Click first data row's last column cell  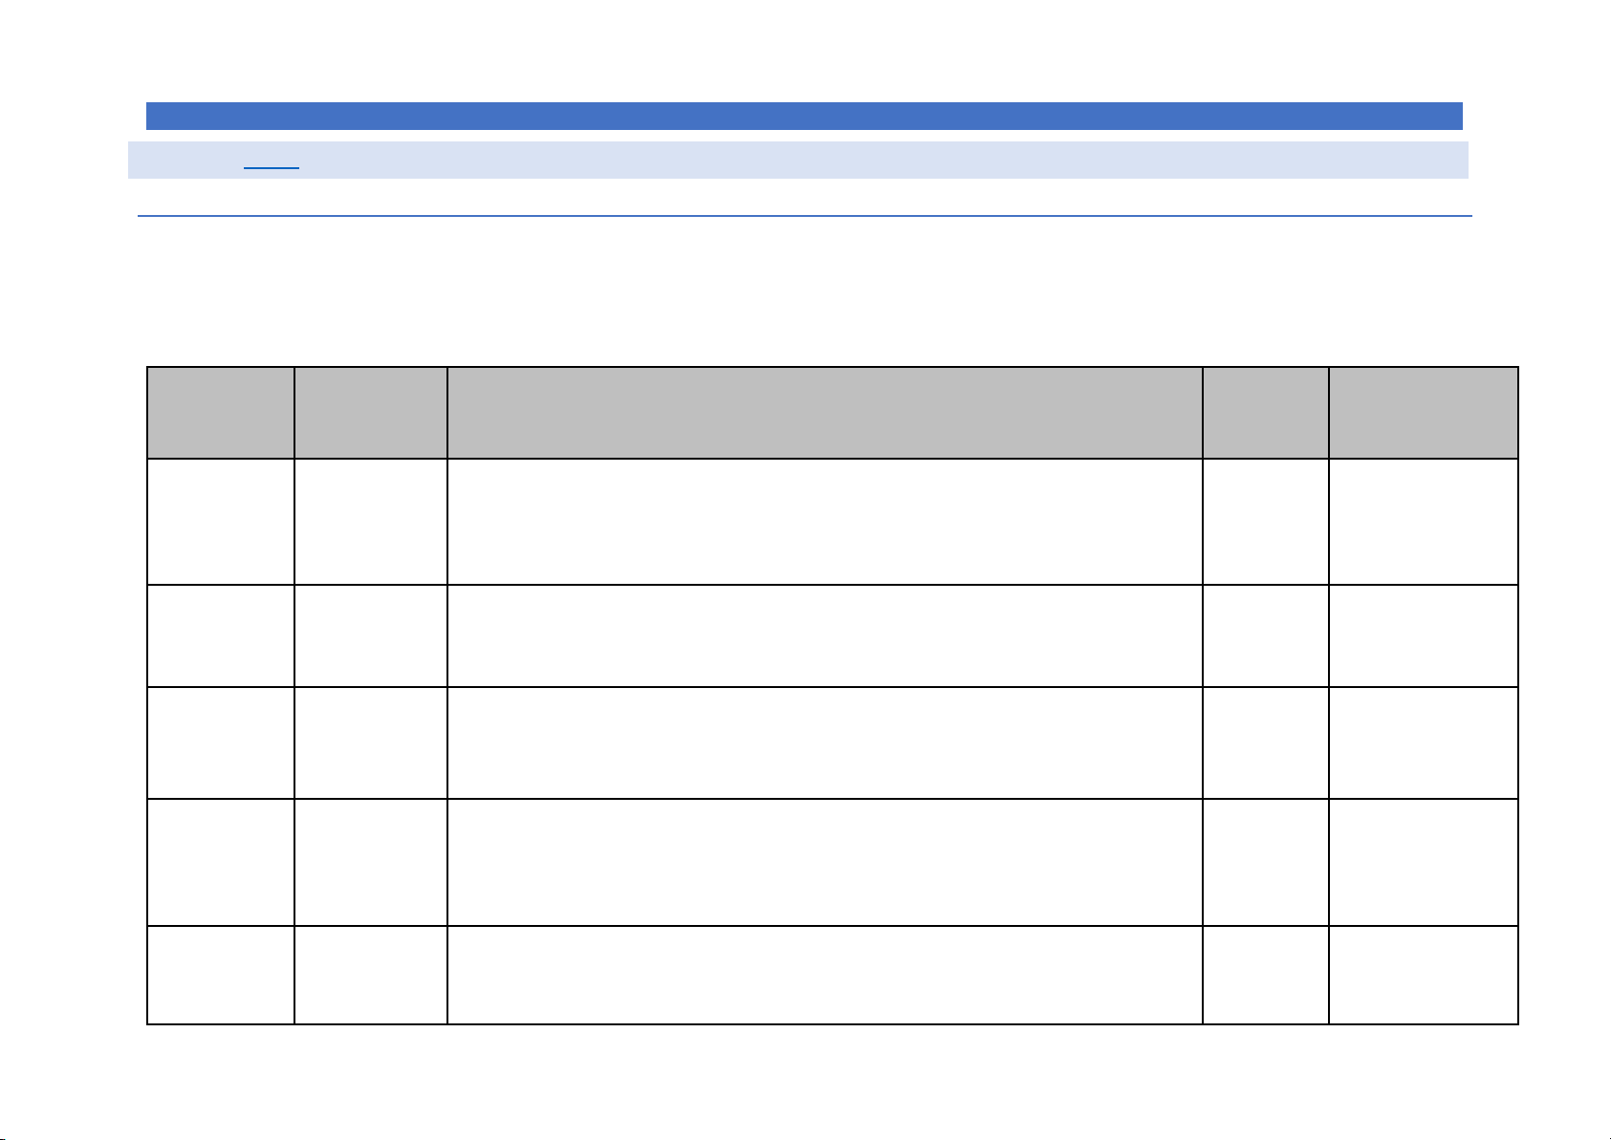click(1423, 522)
